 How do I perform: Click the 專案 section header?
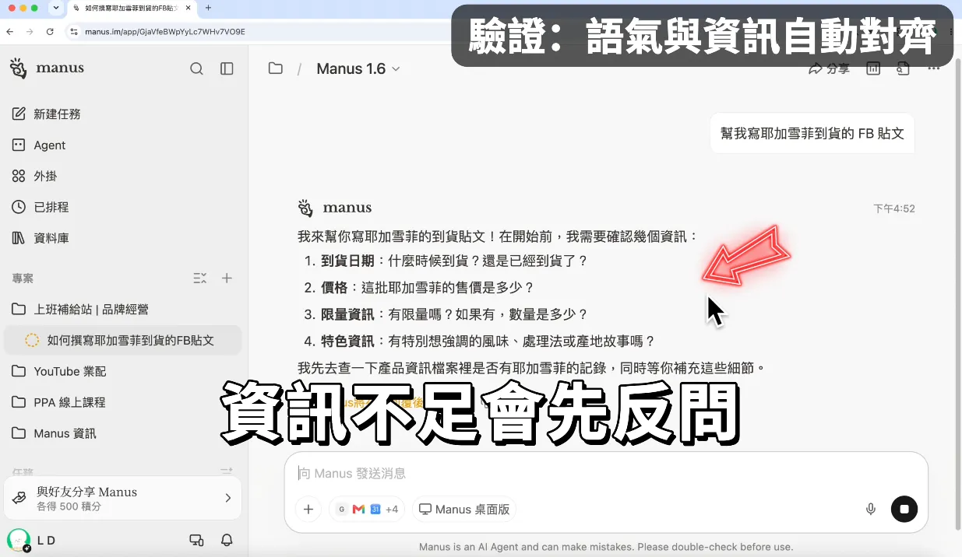coord(23,278)
